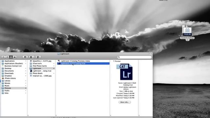Screen dimensions: 210x118
Task: Click the Quick Look eye button
Action: pos(25,57)
